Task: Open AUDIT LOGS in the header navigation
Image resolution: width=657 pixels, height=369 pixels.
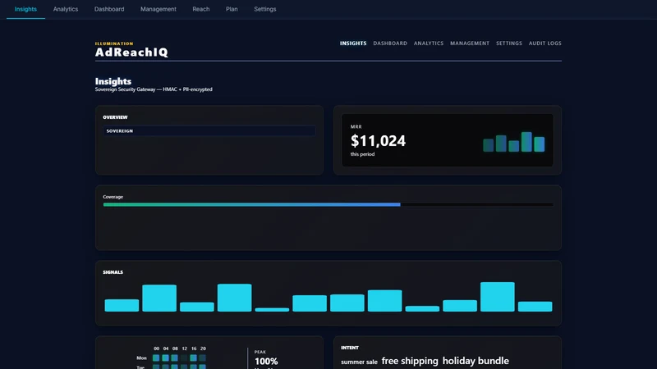Action: (x=544, y=43)
